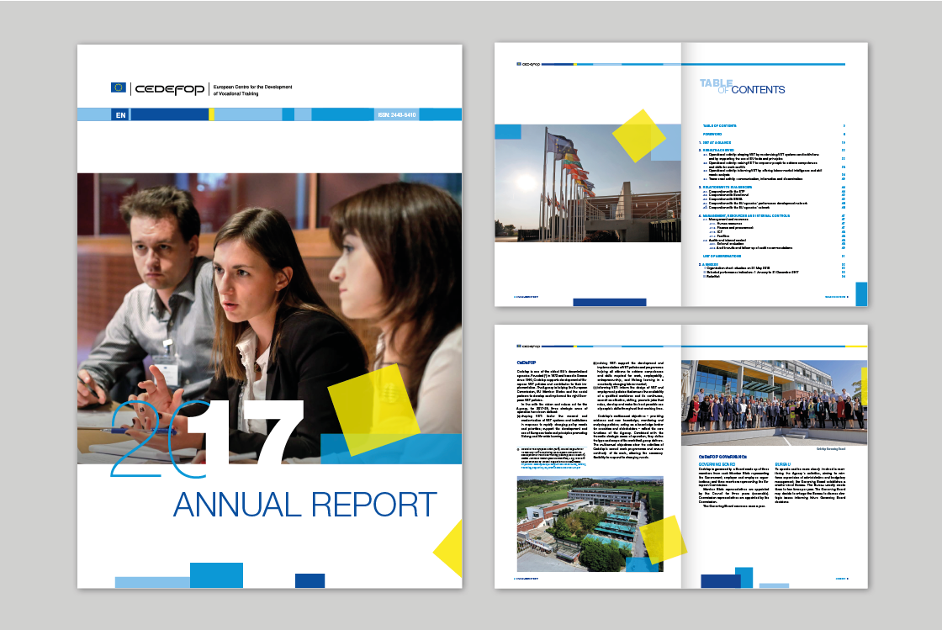
Task: Open the cover photo of three people
Action: 270,318
